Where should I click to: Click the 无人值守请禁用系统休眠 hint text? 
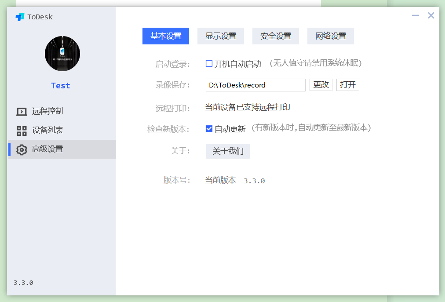coord(316,63)
